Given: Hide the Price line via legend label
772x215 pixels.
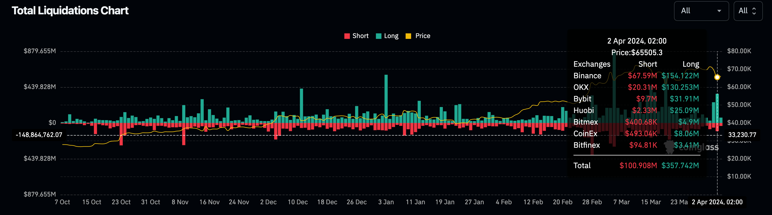Looking at the screenshot, I should 422,36.
